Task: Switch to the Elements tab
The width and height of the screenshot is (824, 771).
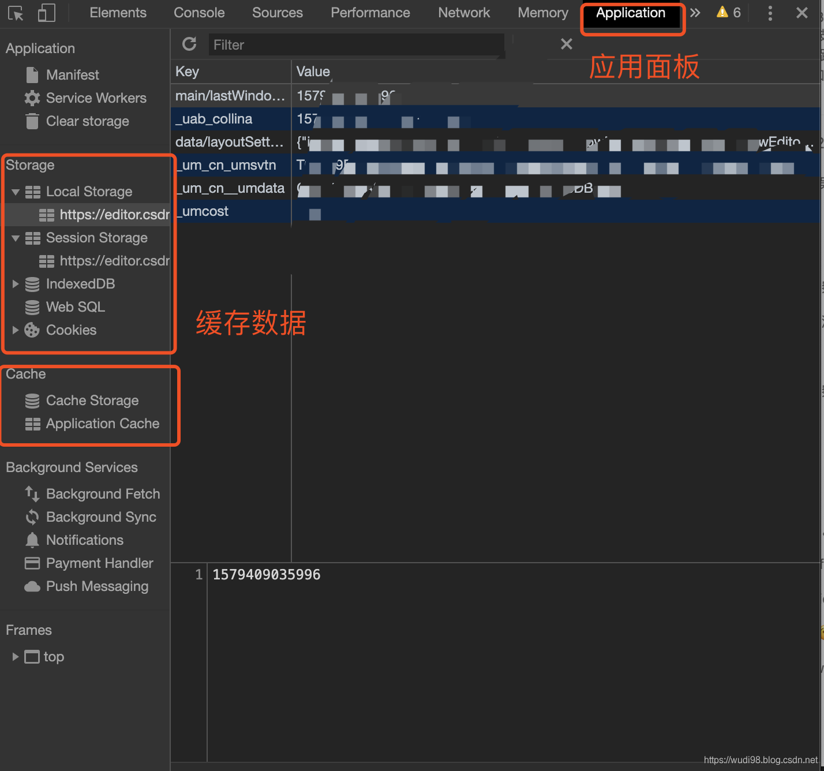Action: (x=118, y=13)
